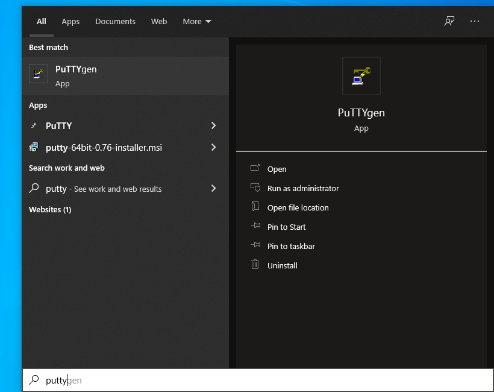The image size is (494, 392).
Task: Select the Web filter tab
Action: point(159,22)
